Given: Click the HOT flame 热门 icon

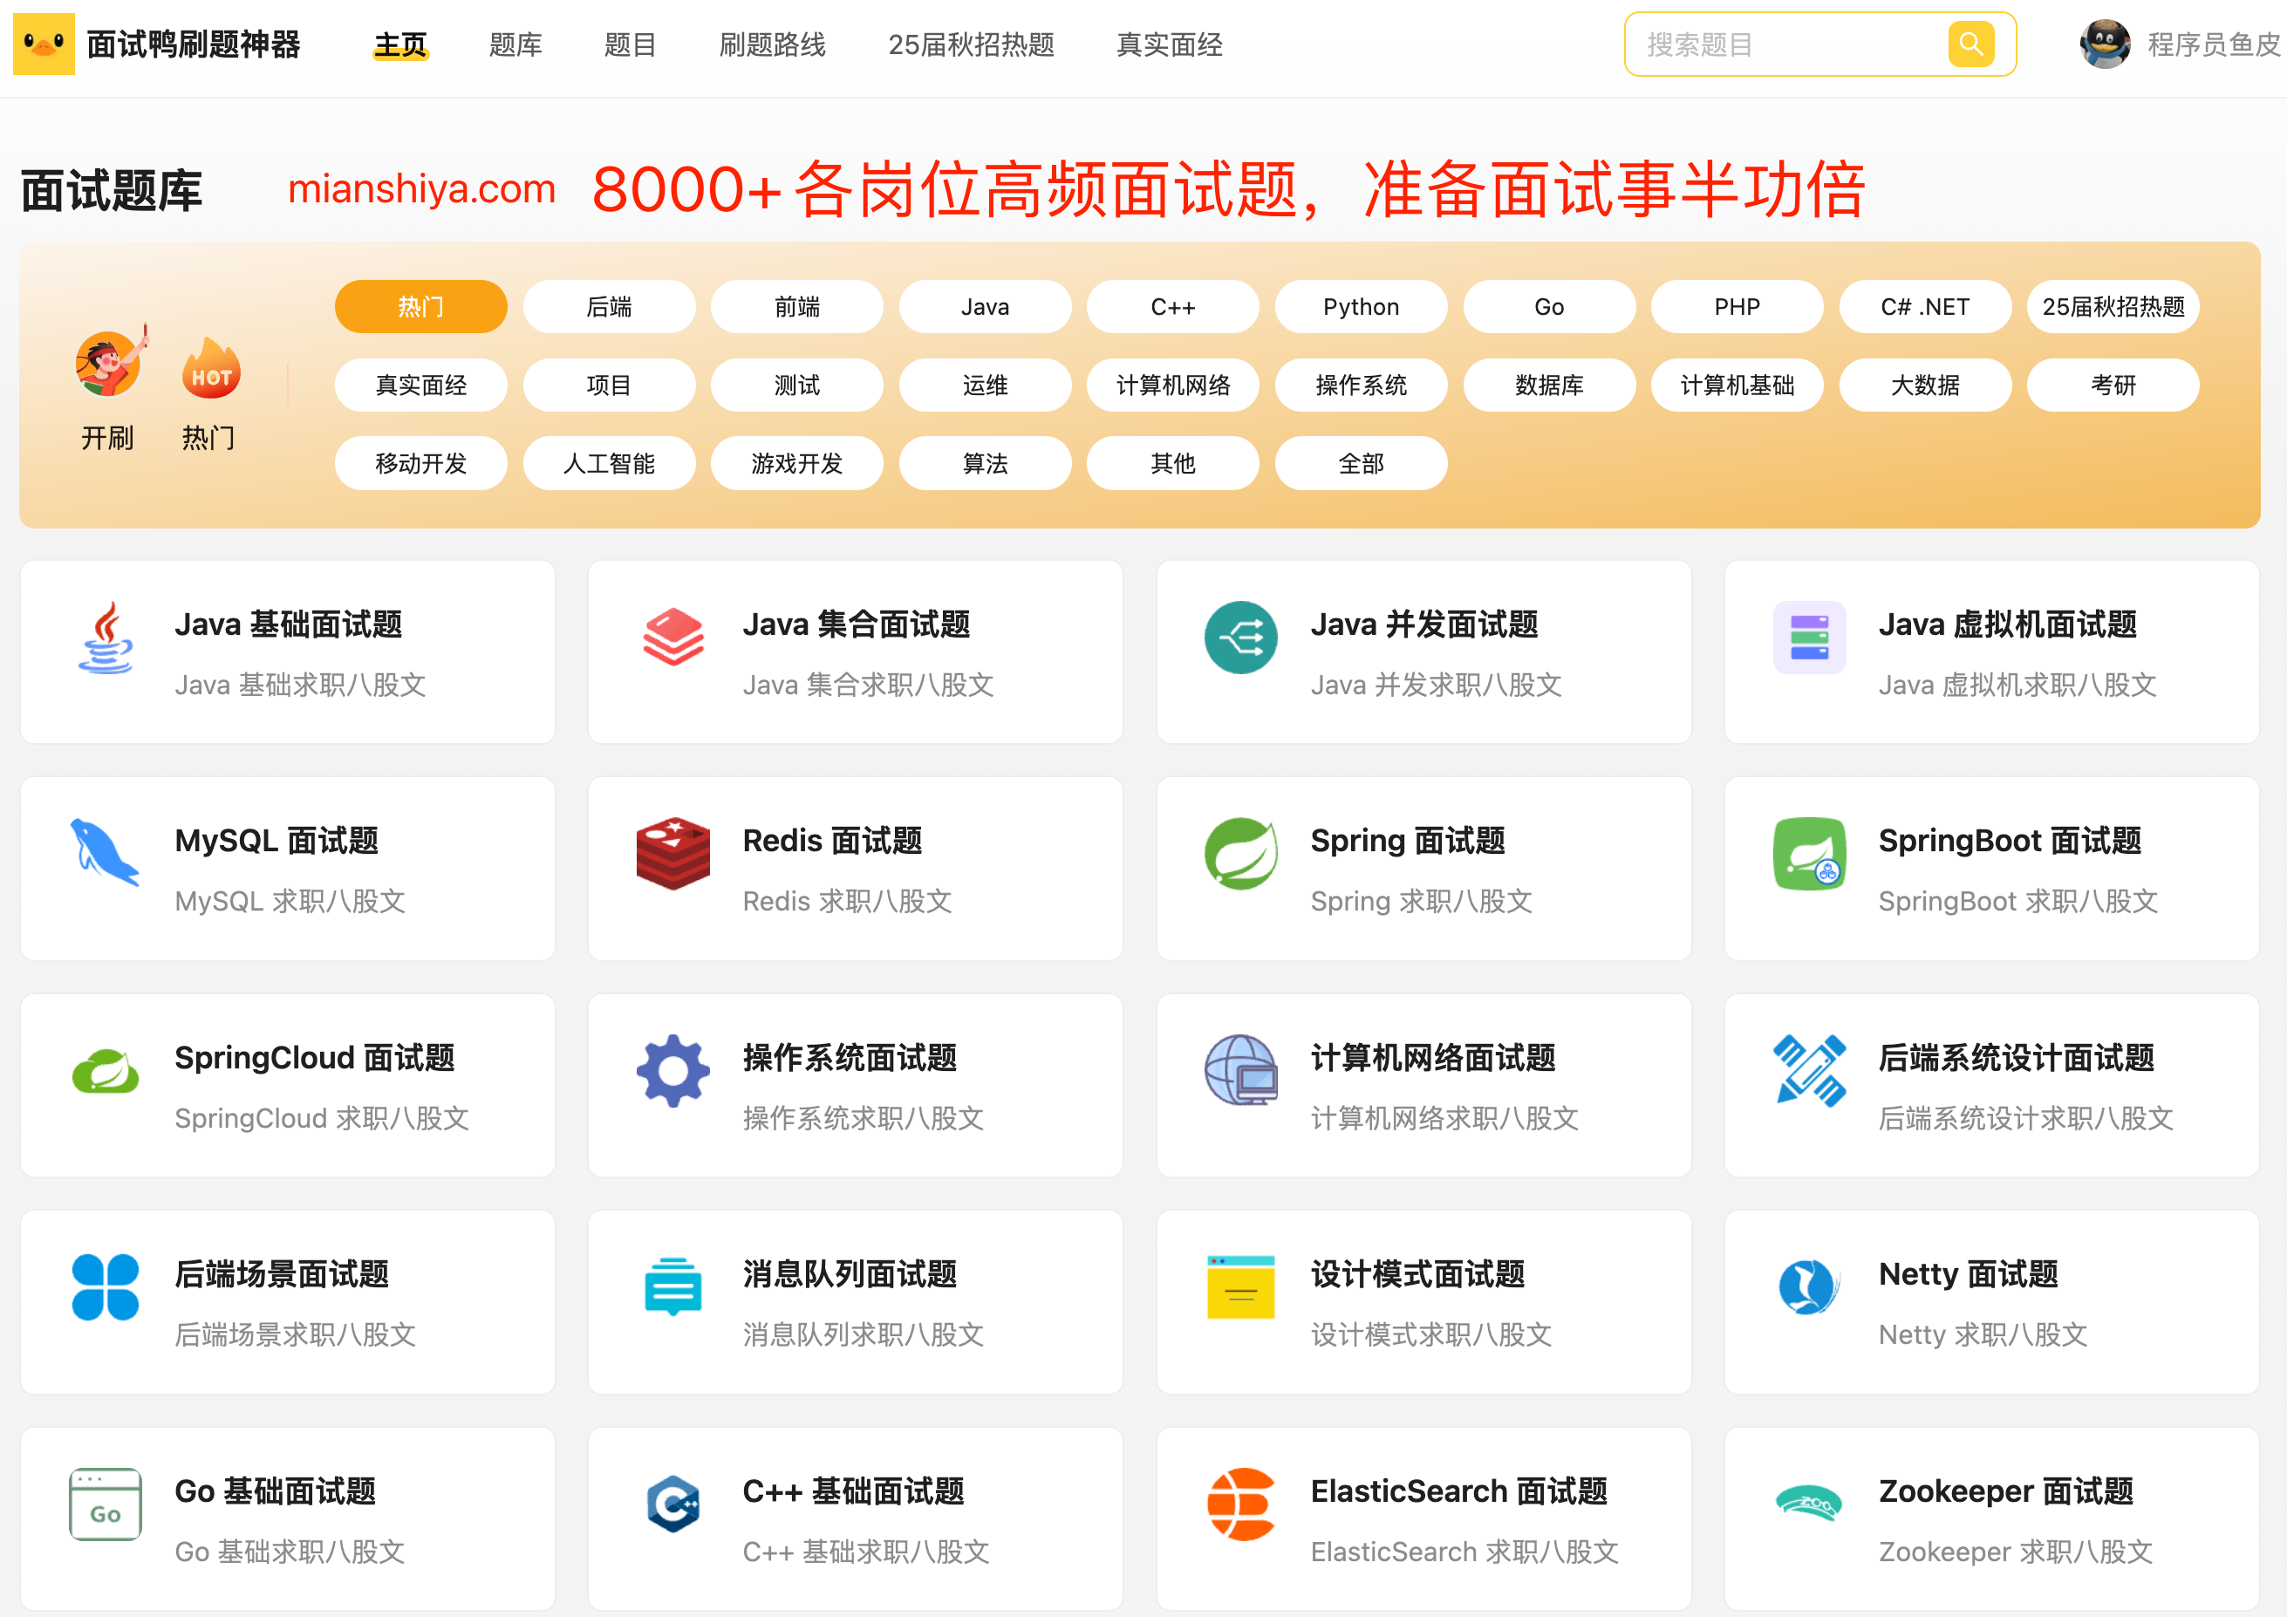Looking at the screenshot, I should (x=211, y=366).
